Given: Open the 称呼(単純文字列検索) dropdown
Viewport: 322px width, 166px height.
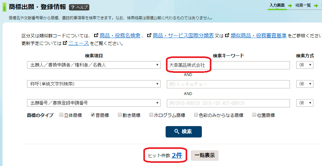Looking at the screenshot, I should [94, 84].
